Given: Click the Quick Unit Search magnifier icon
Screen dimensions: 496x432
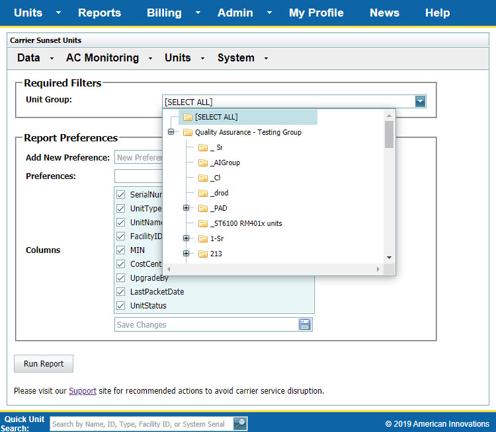Looking at the screenshot, I should click(x=240, y=423).
